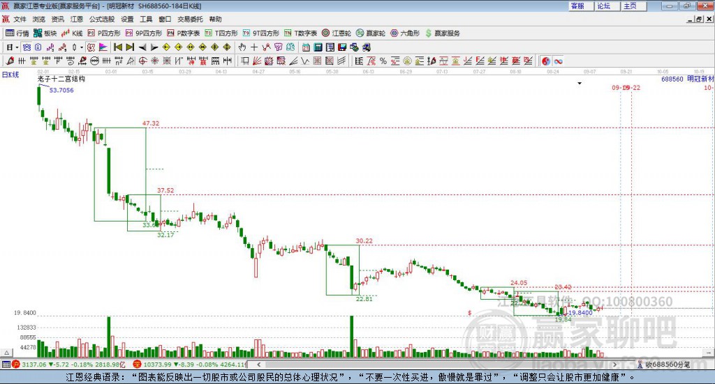The width and height of the screenshot is (715, 384).
Task: Open 赢家服务 with dollar icon
Action: [x=442, y=33]
